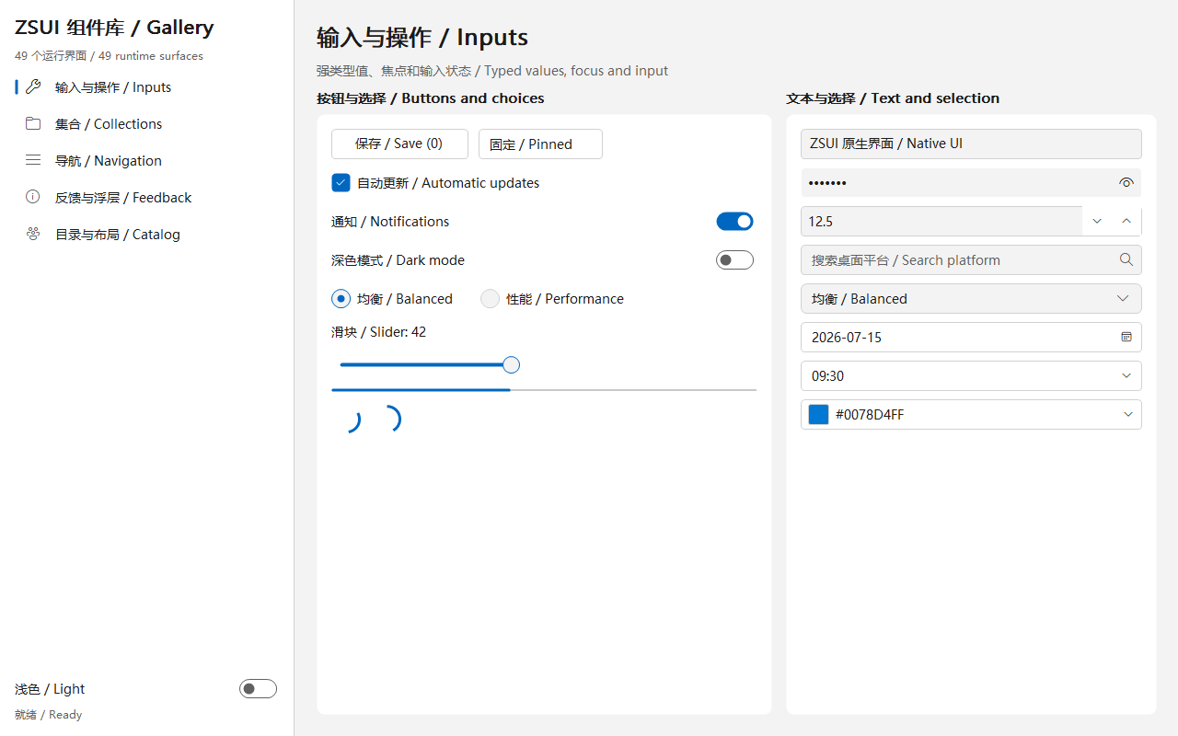Click the 'Slider: 42' label

378,331
